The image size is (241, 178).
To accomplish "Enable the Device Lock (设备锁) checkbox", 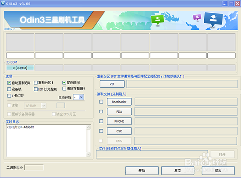I will [9, 89].
